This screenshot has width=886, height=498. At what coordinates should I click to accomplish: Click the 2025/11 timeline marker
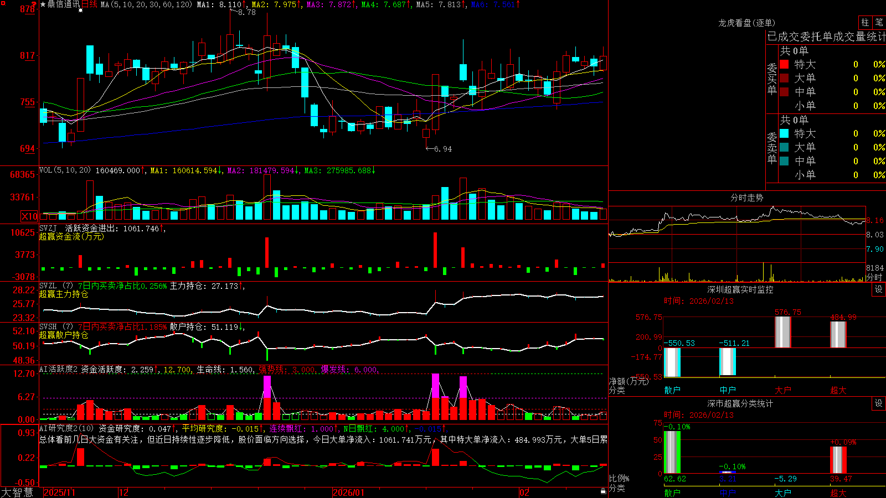(59, 492)
